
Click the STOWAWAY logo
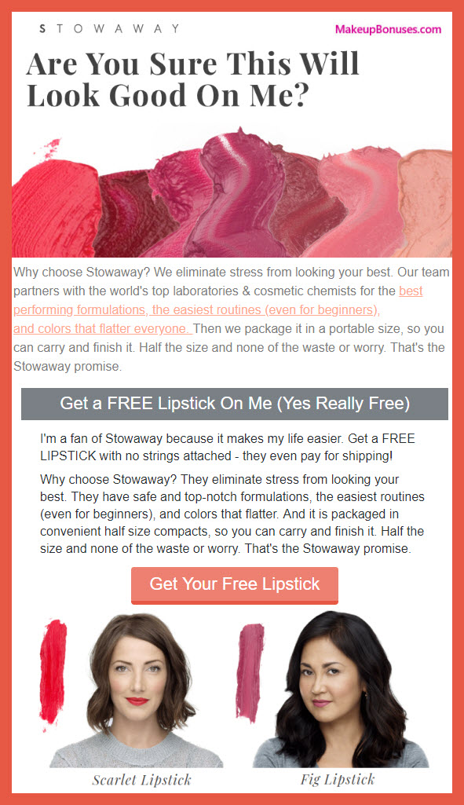pos(109,28)
